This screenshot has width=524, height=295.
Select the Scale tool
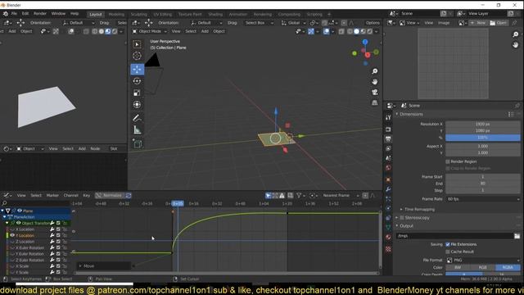[137, 93]
